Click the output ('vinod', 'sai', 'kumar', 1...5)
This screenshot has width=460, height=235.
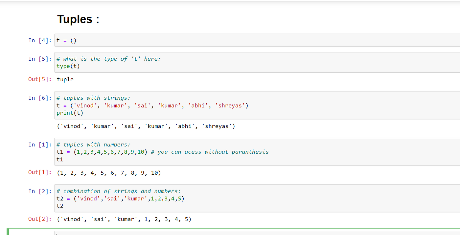(124, 219)
